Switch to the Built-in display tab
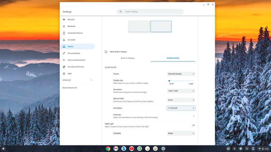Image resolution: width=271 pixels, height=152 pixels. (128, 58)
